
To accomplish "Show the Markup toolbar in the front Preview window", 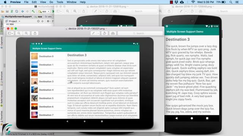I will pyautogui.click(x=113, y=33).
